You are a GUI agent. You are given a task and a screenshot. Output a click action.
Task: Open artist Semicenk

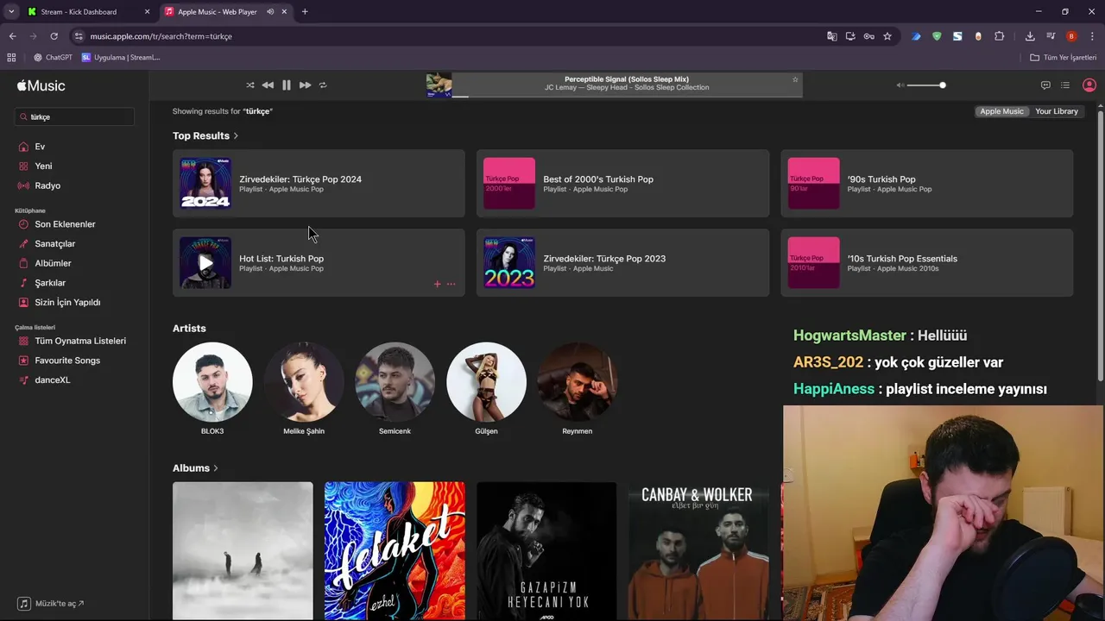coord(395,382)
